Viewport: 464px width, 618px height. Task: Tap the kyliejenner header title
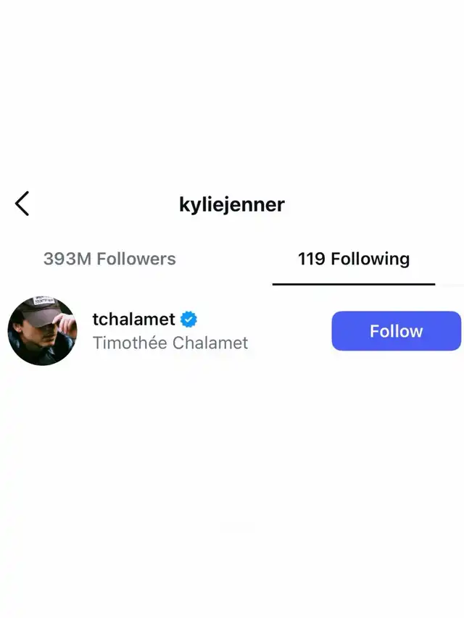(232, 204)
